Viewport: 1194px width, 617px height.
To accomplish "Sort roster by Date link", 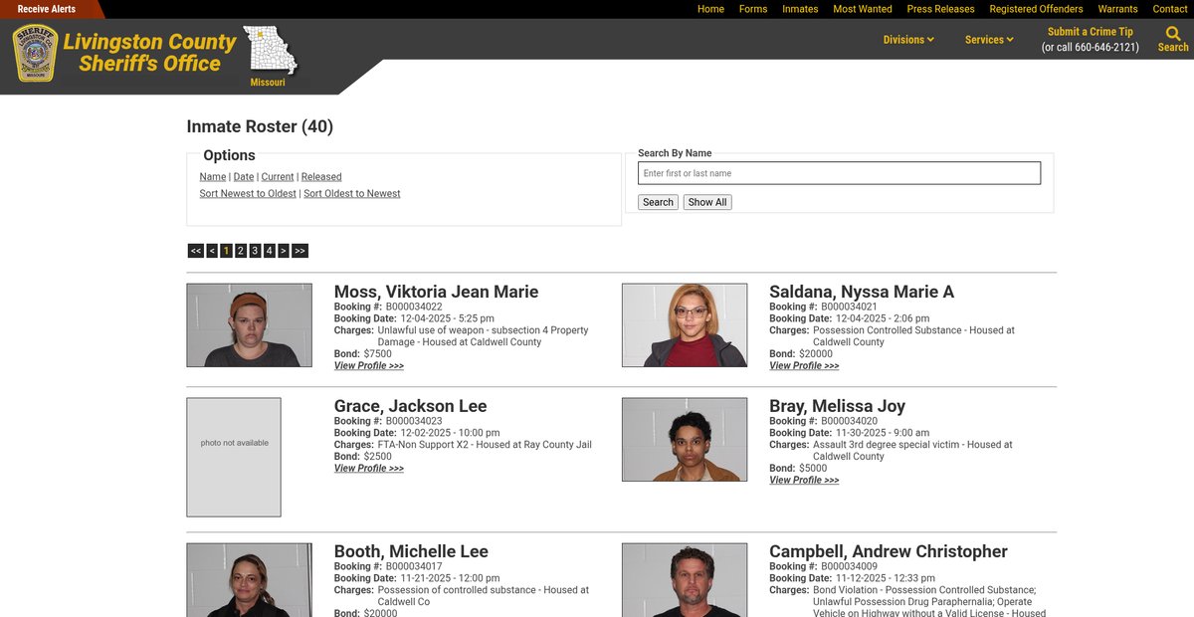I will (244, 177).
